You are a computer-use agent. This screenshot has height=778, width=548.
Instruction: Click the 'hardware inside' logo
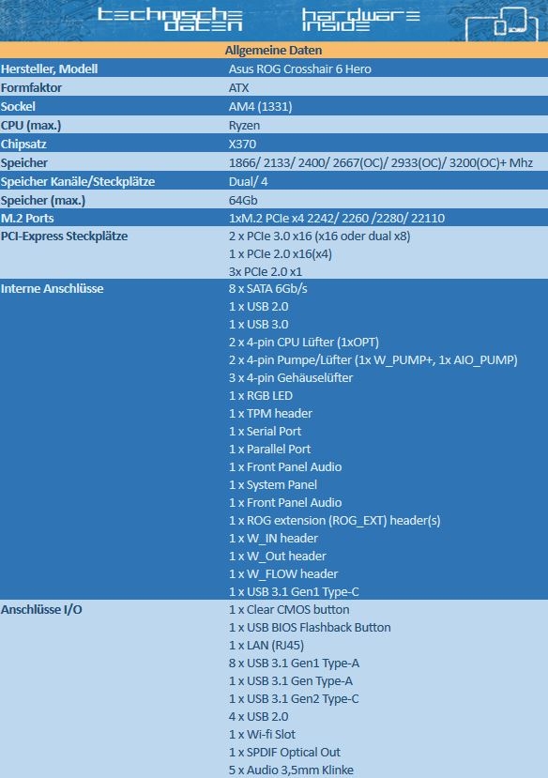pyautogui.click(x=360, y=20)
